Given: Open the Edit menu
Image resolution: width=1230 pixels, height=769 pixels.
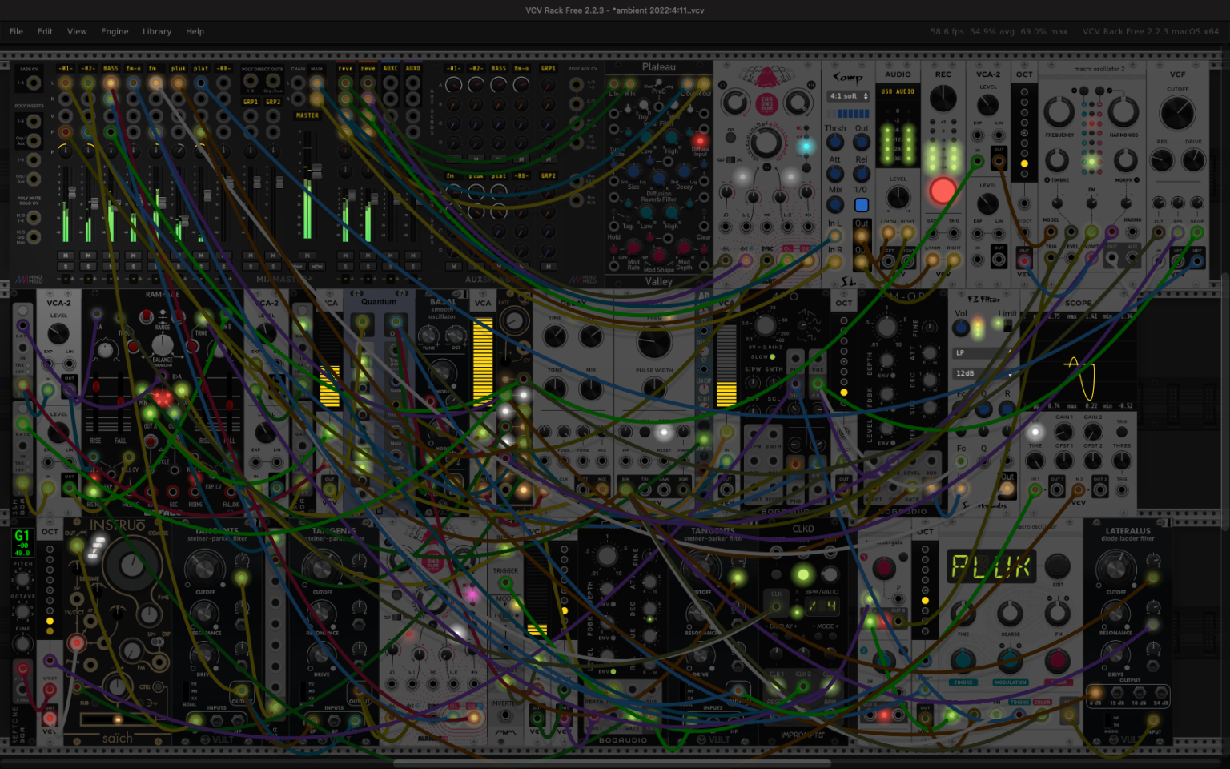Looking at the screenshot, I should coord(45,31).
